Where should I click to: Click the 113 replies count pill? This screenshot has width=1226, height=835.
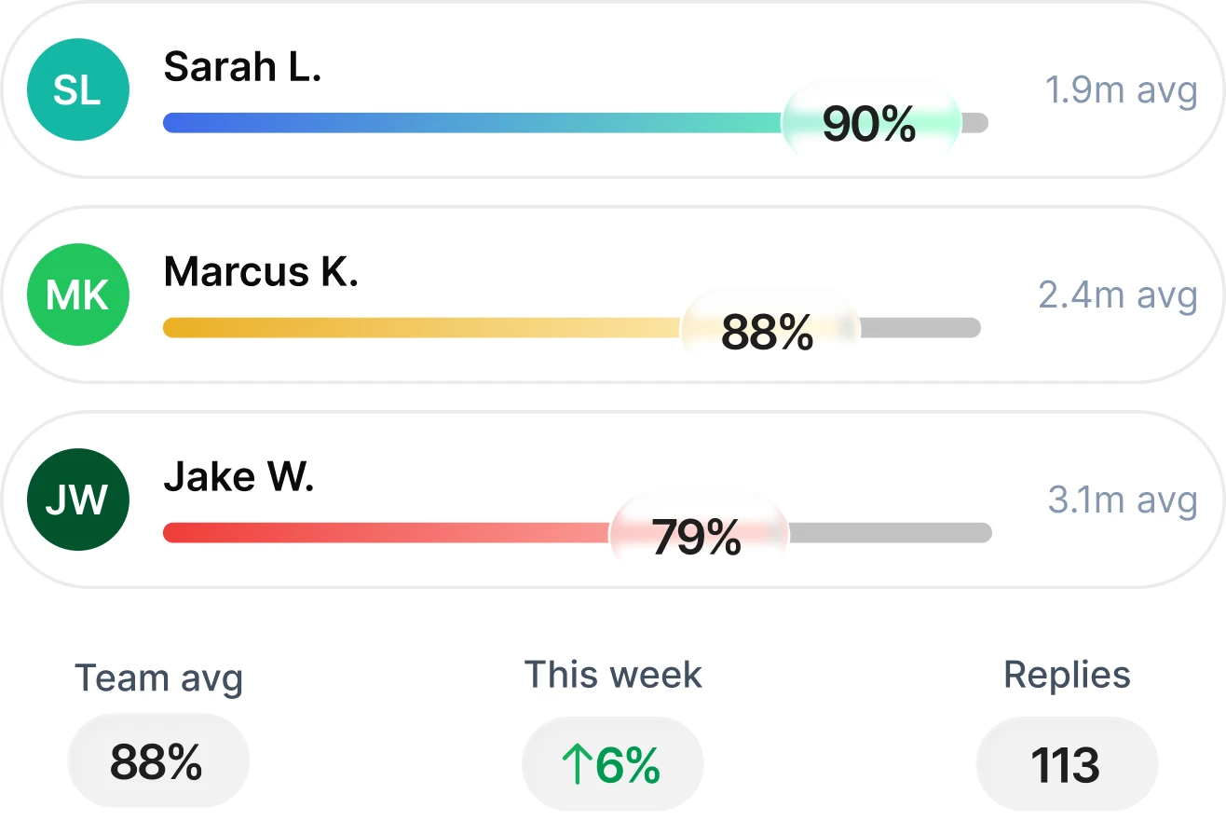tap(1067, 764)
